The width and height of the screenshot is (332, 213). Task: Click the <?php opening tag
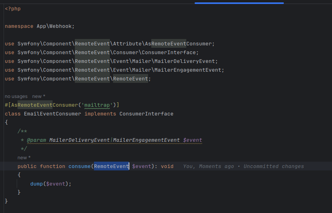pyautogui.click(x=13, y=9)
